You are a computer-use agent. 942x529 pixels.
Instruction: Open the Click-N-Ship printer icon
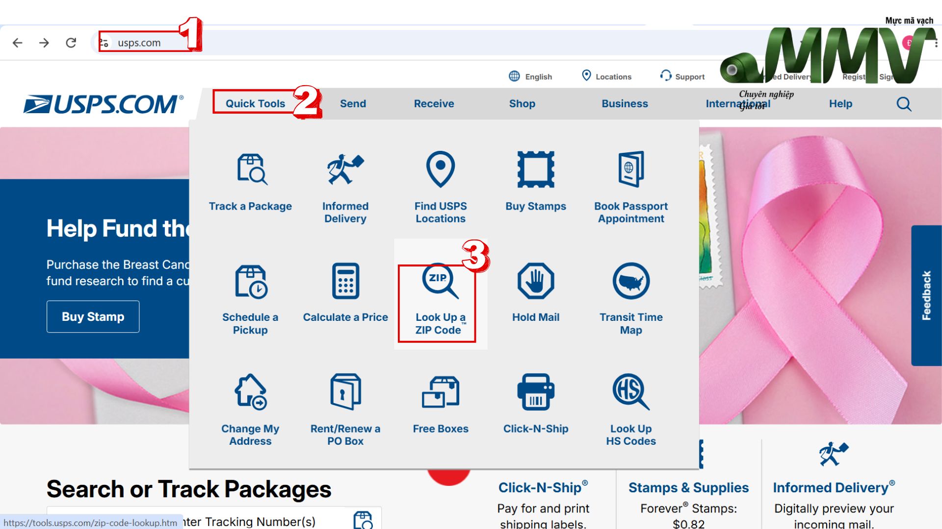(536, 392)
